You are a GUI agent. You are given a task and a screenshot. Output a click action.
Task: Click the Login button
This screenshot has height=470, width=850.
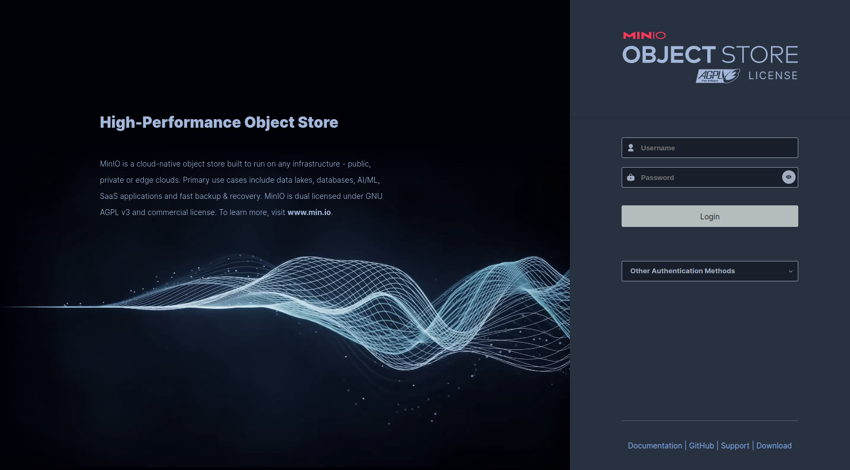click(x=709, y=216)
